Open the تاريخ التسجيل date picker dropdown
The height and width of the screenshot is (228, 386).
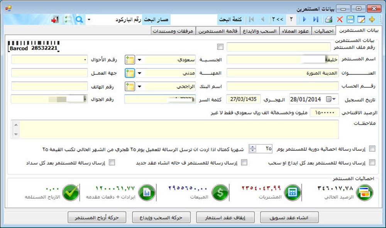coord(334,99)
